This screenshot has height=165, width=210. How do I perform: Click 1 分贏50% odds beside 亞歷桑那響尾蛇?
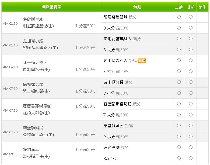(85, 106)
